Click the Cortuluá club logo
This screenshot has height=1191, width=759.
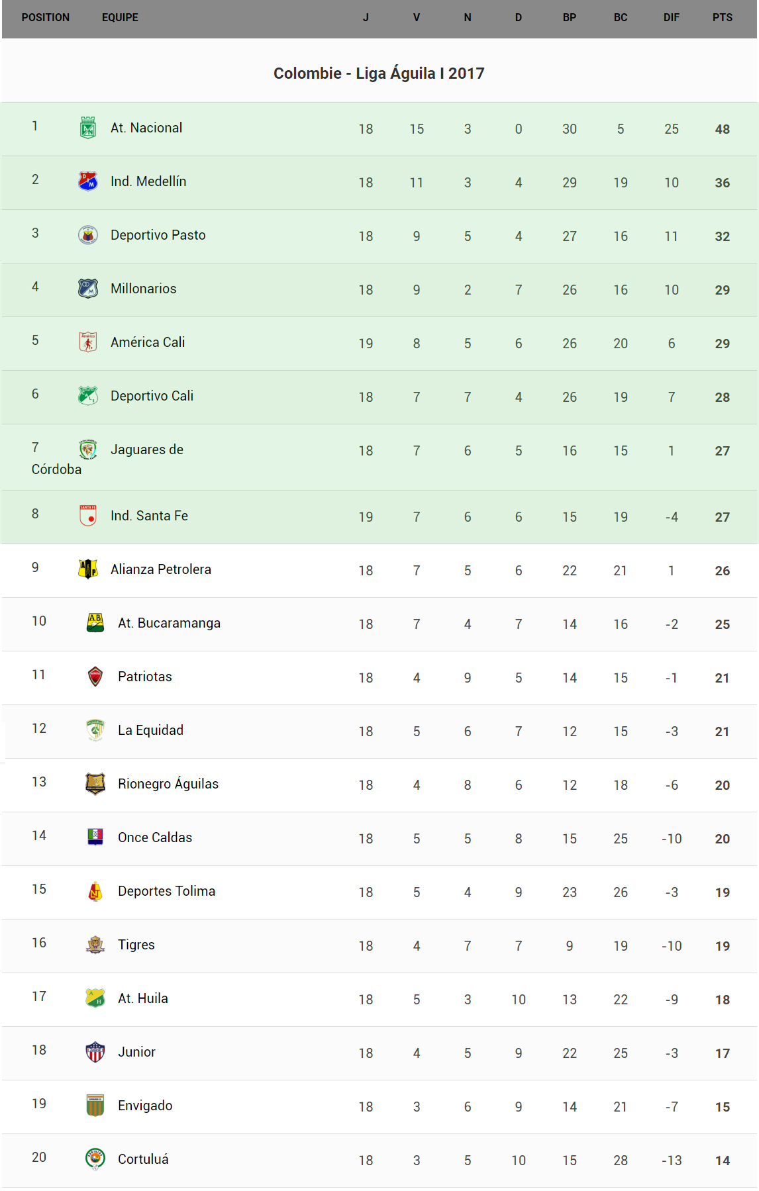pyautogui.click(x=95, y=1159)
